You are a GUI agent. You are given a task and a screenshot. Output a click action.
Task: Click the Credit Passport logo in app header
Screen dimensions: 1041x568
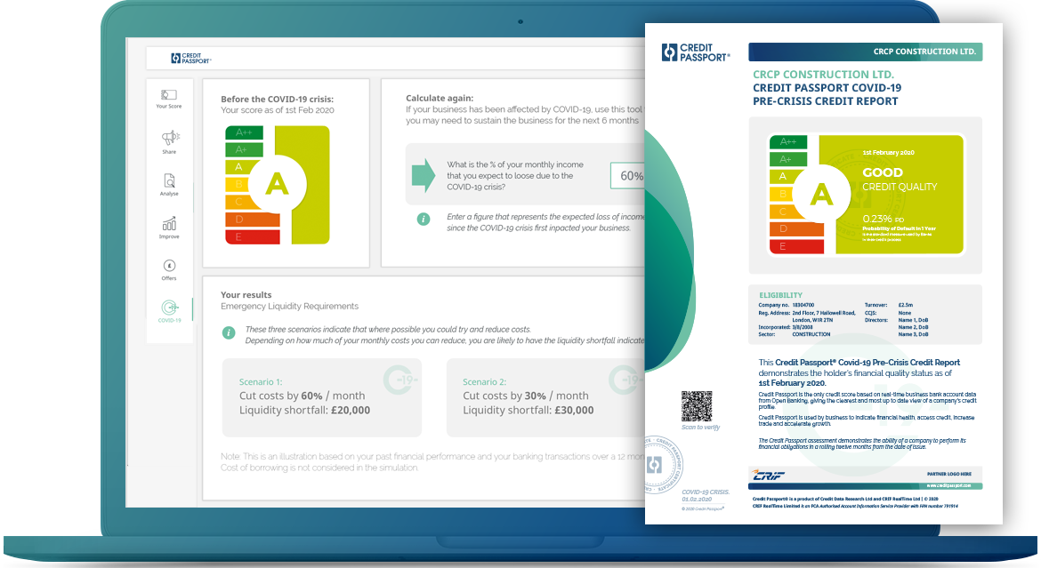[x=191, y=59]
